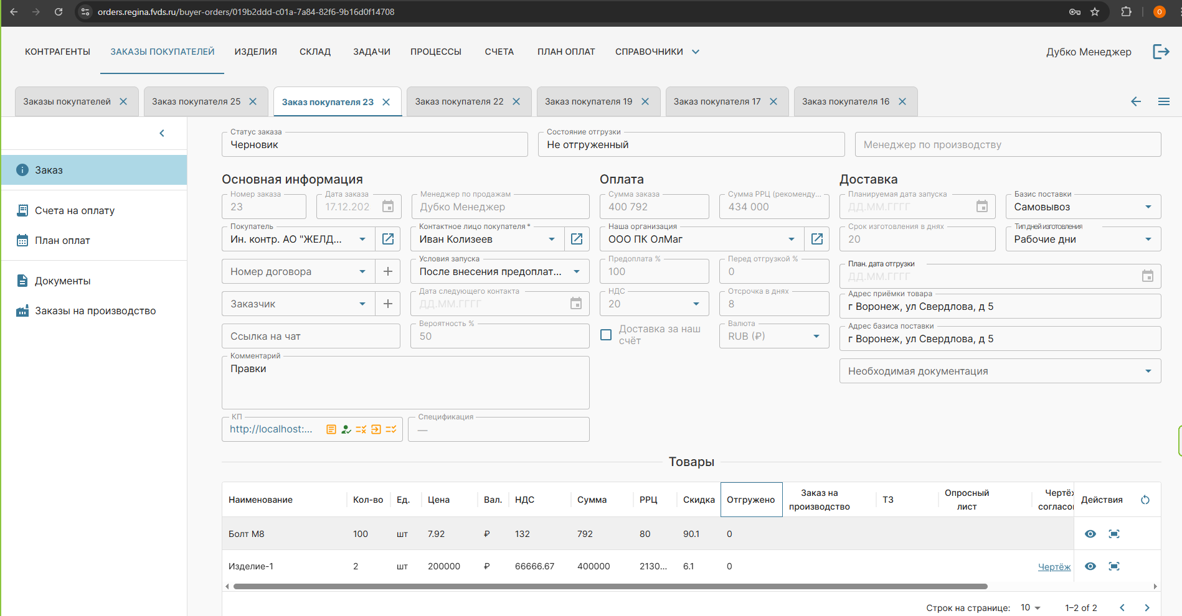Open the buyer card via Покупатель's external-link icon
Image resolution: width=1182 pixels, height=616 pixels.
click(387, 239)
